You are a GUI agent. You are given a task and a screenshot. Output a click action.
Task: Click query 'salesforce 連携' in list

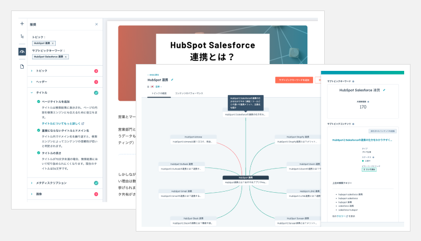tap(346, 206)
